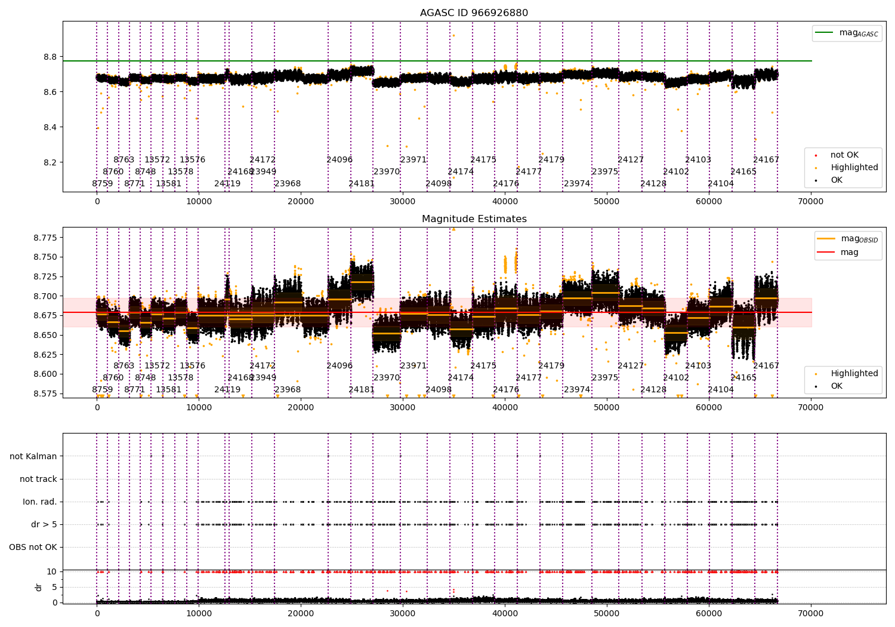
Task: Click obsid label 13578 in middle plot
Action: (181, 378)
